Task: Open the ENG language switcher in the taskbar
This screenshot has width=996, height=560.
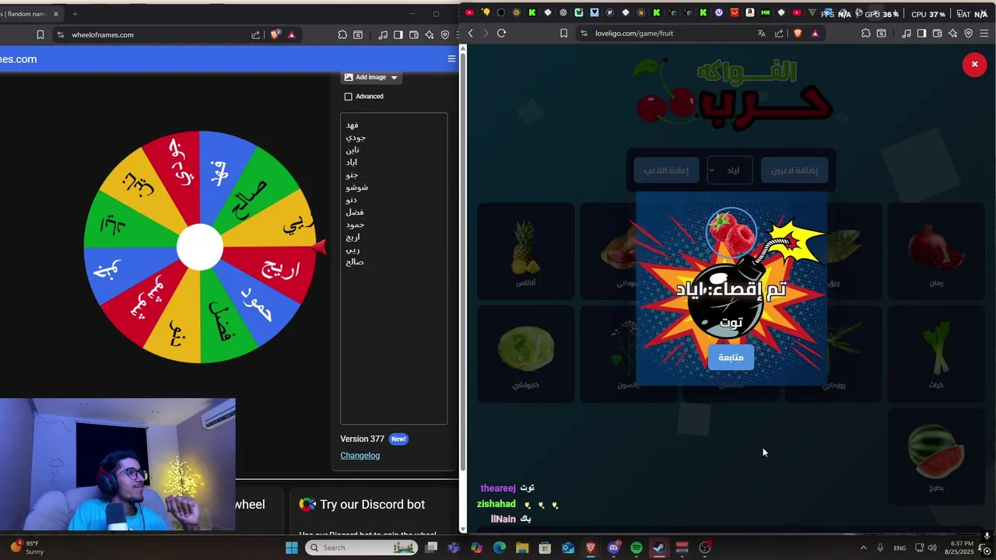Action: pos(900,548)
